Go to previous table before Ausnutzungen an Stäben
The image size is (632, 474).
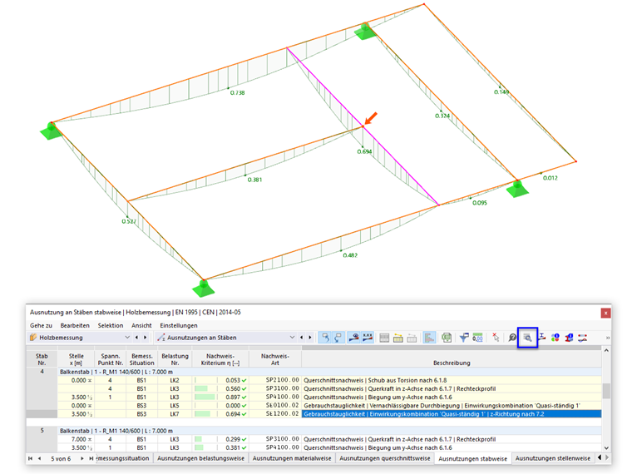pos(302,338)
